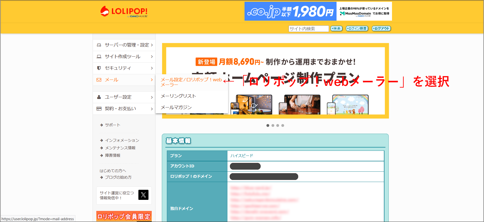Expand サーバーの管理・設定 chevron
This screenshot has width=484, height=222.
coord(152,45)
